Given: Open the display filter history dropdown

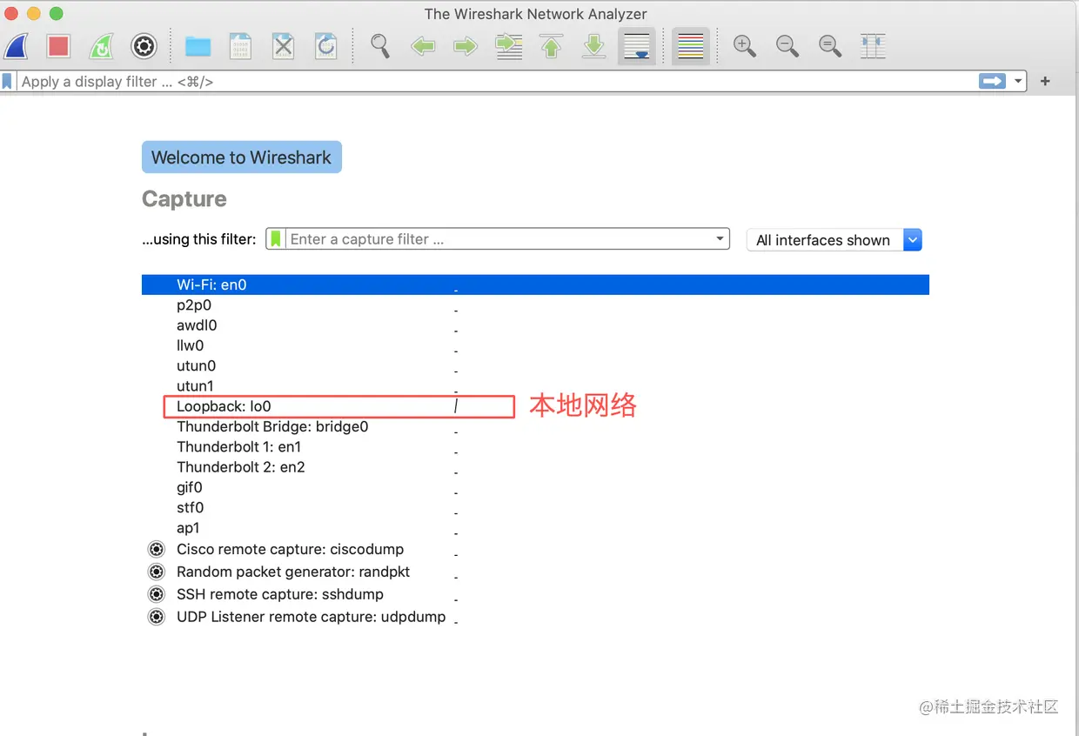Looking at the screenshot, I should tap(1018, 82).
